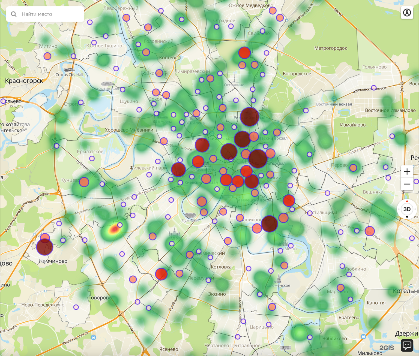Click the Капотня district label
This screenshot has height=356, width=419.
tap(376, 303)
